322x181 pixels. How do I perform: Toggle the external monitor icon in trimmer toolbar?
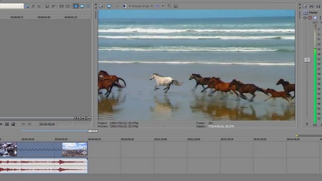(x=82, y=6)
